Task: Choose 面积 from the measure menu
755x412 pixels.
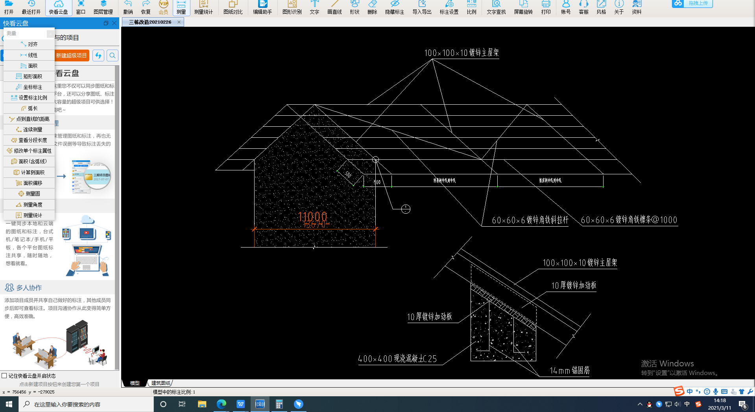Action: pos(29,66)
